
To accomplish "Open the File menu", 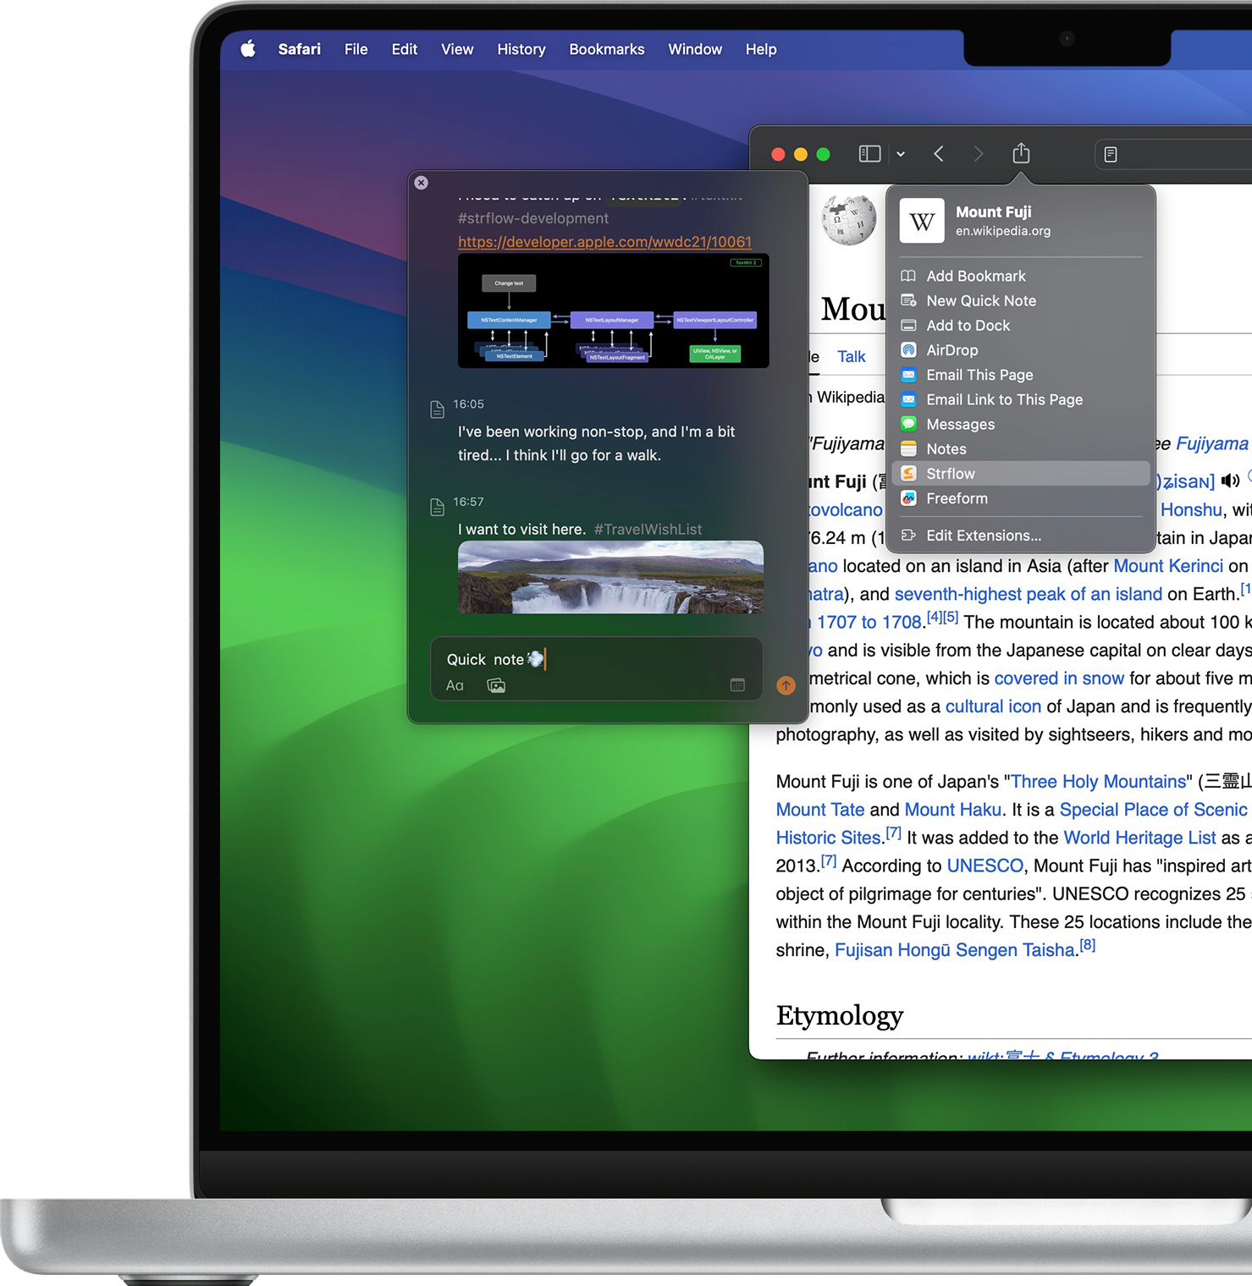I will click(356, 49).
